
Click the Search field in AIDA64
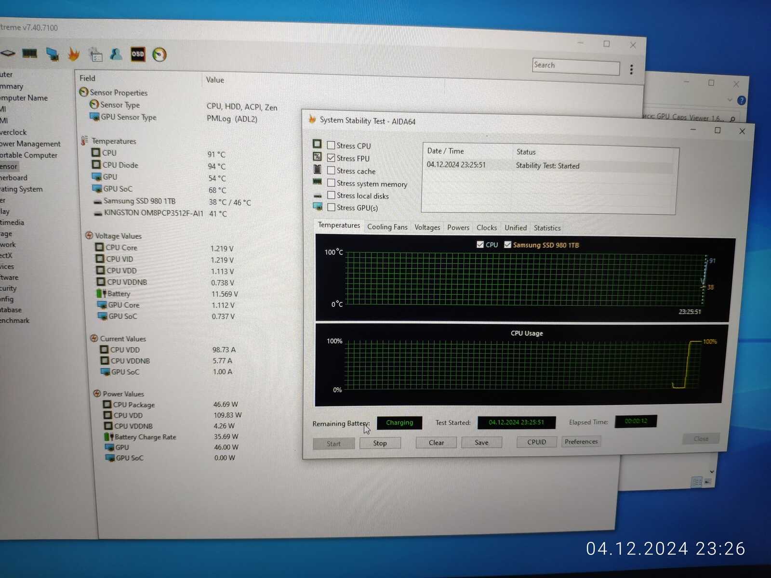tap(576, 66)
